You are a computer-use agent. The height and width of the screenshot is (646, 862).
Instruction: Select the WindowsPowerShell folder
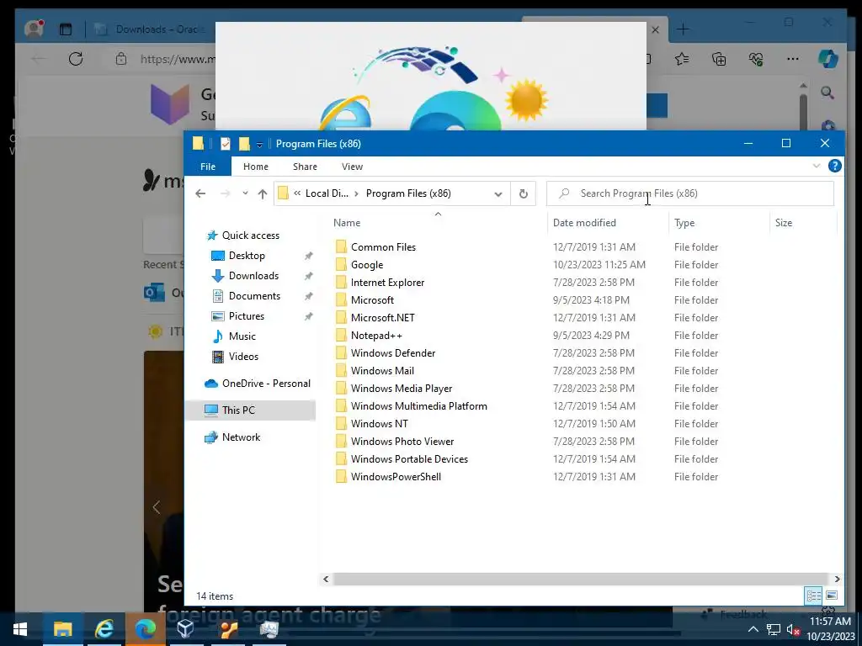(396, 477)
